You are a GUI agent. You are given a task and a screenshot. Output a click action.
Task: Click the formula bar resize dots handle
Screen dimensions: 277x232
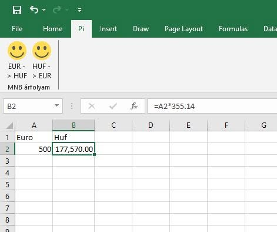[72, 106]
